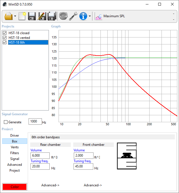Uncheck the HST-18 closed project
The width and height of the screenshot is (179, 193).
(4, 33)
